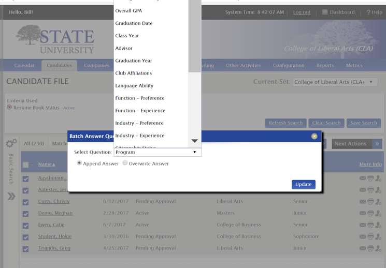The height and width of the screenshot is (268, 386).
Task: Expand the Next Actions double-arrow menu
Action: tap(377, 144)
